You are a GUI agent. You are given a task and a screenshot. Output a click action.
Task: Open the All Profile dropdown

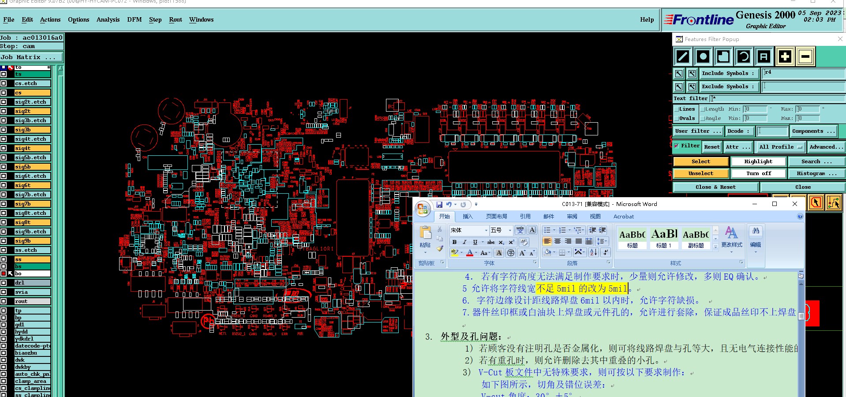(780, 147)
